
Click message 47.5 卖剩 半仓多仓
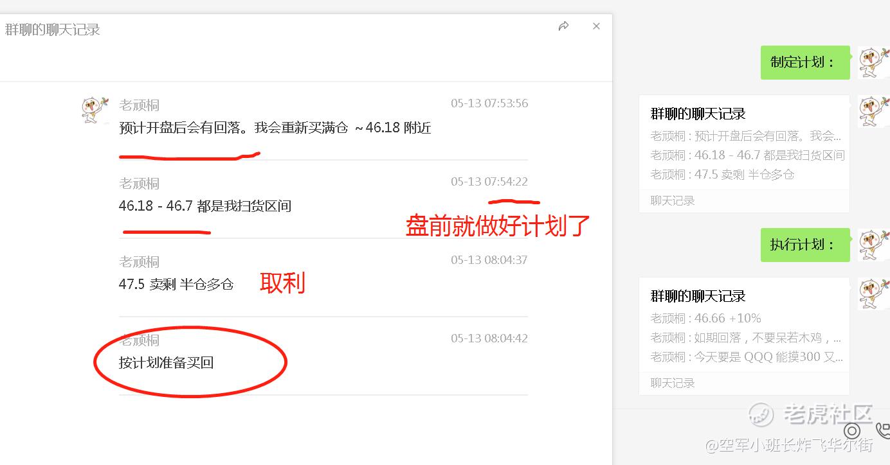coord(176,285)
